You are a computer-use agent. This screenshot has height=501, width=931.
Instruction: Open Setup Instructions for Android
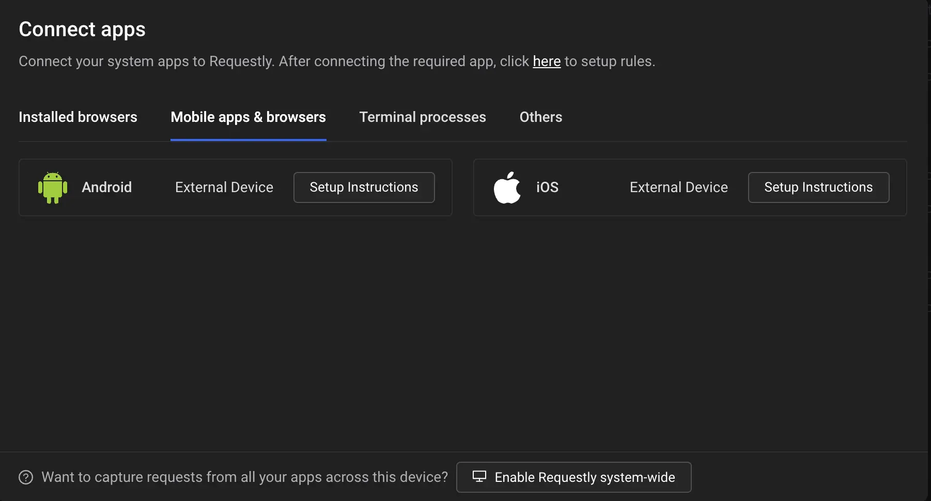(364, 187)
